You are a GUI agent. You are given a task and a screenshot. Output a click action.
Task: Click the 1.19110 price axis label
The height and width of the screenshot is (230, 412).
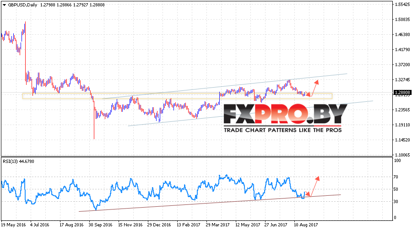pyautogui.click(x=402, y=125)
